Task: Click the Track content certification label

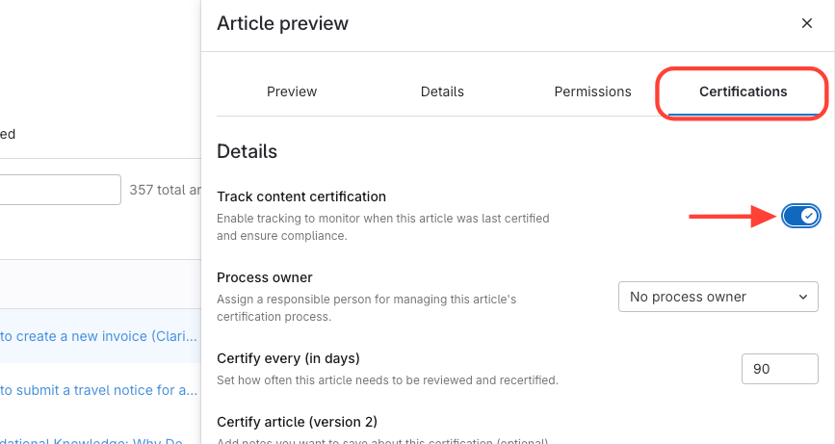Action: pyautogui.click(x=301, y=196)
